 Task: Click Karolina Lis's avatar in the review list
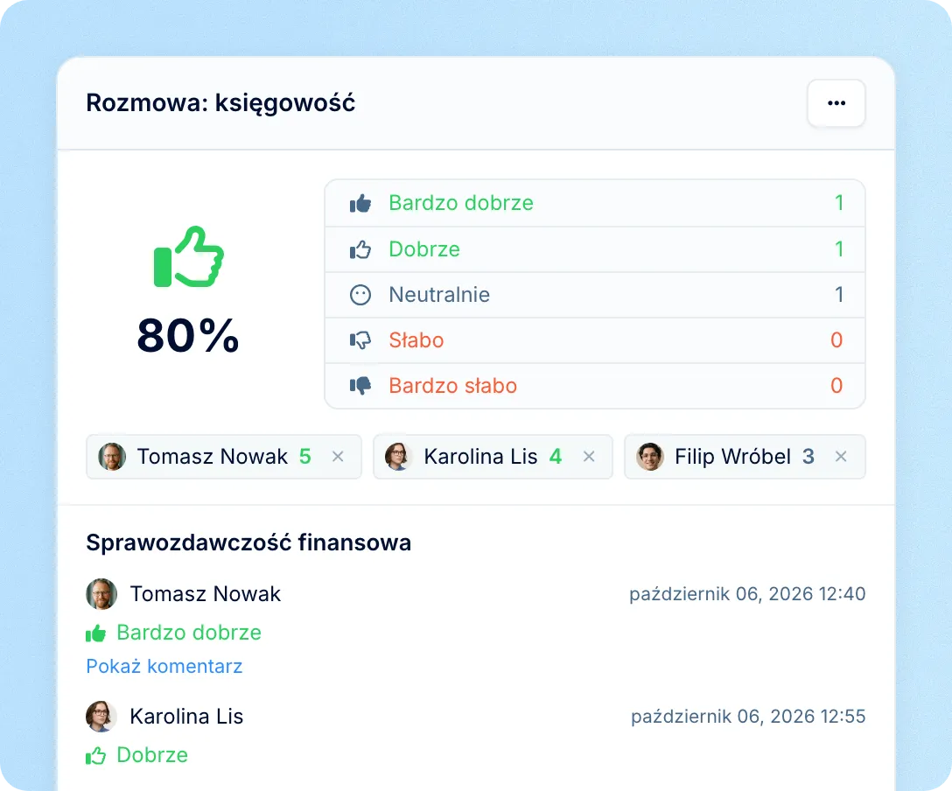101,717
